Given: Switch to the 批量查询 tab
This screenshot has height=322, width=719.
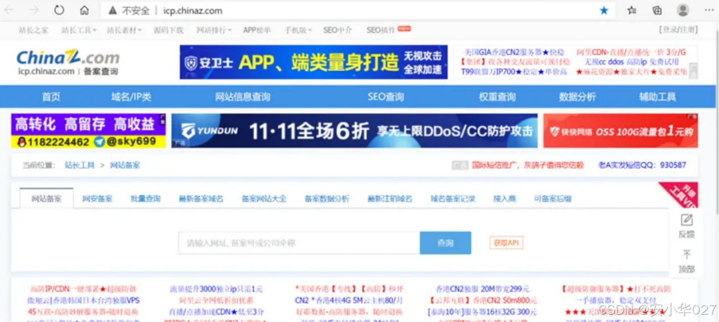Looking at the screenshot, I should (146, 198).
